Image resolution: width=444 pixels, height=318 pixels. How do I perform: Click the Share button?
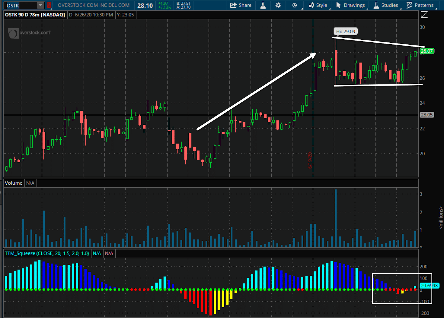pyautogui.click(x=241, y=5)
